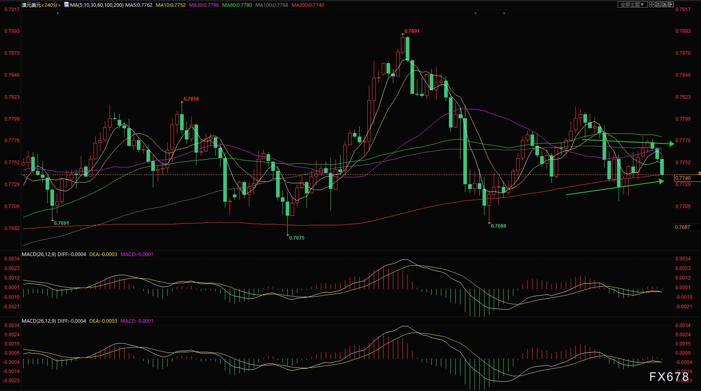Click the 0.7691 low price marker
This screenshot has width=701, height=391.
pyautogui.click(x=62, y=223)
